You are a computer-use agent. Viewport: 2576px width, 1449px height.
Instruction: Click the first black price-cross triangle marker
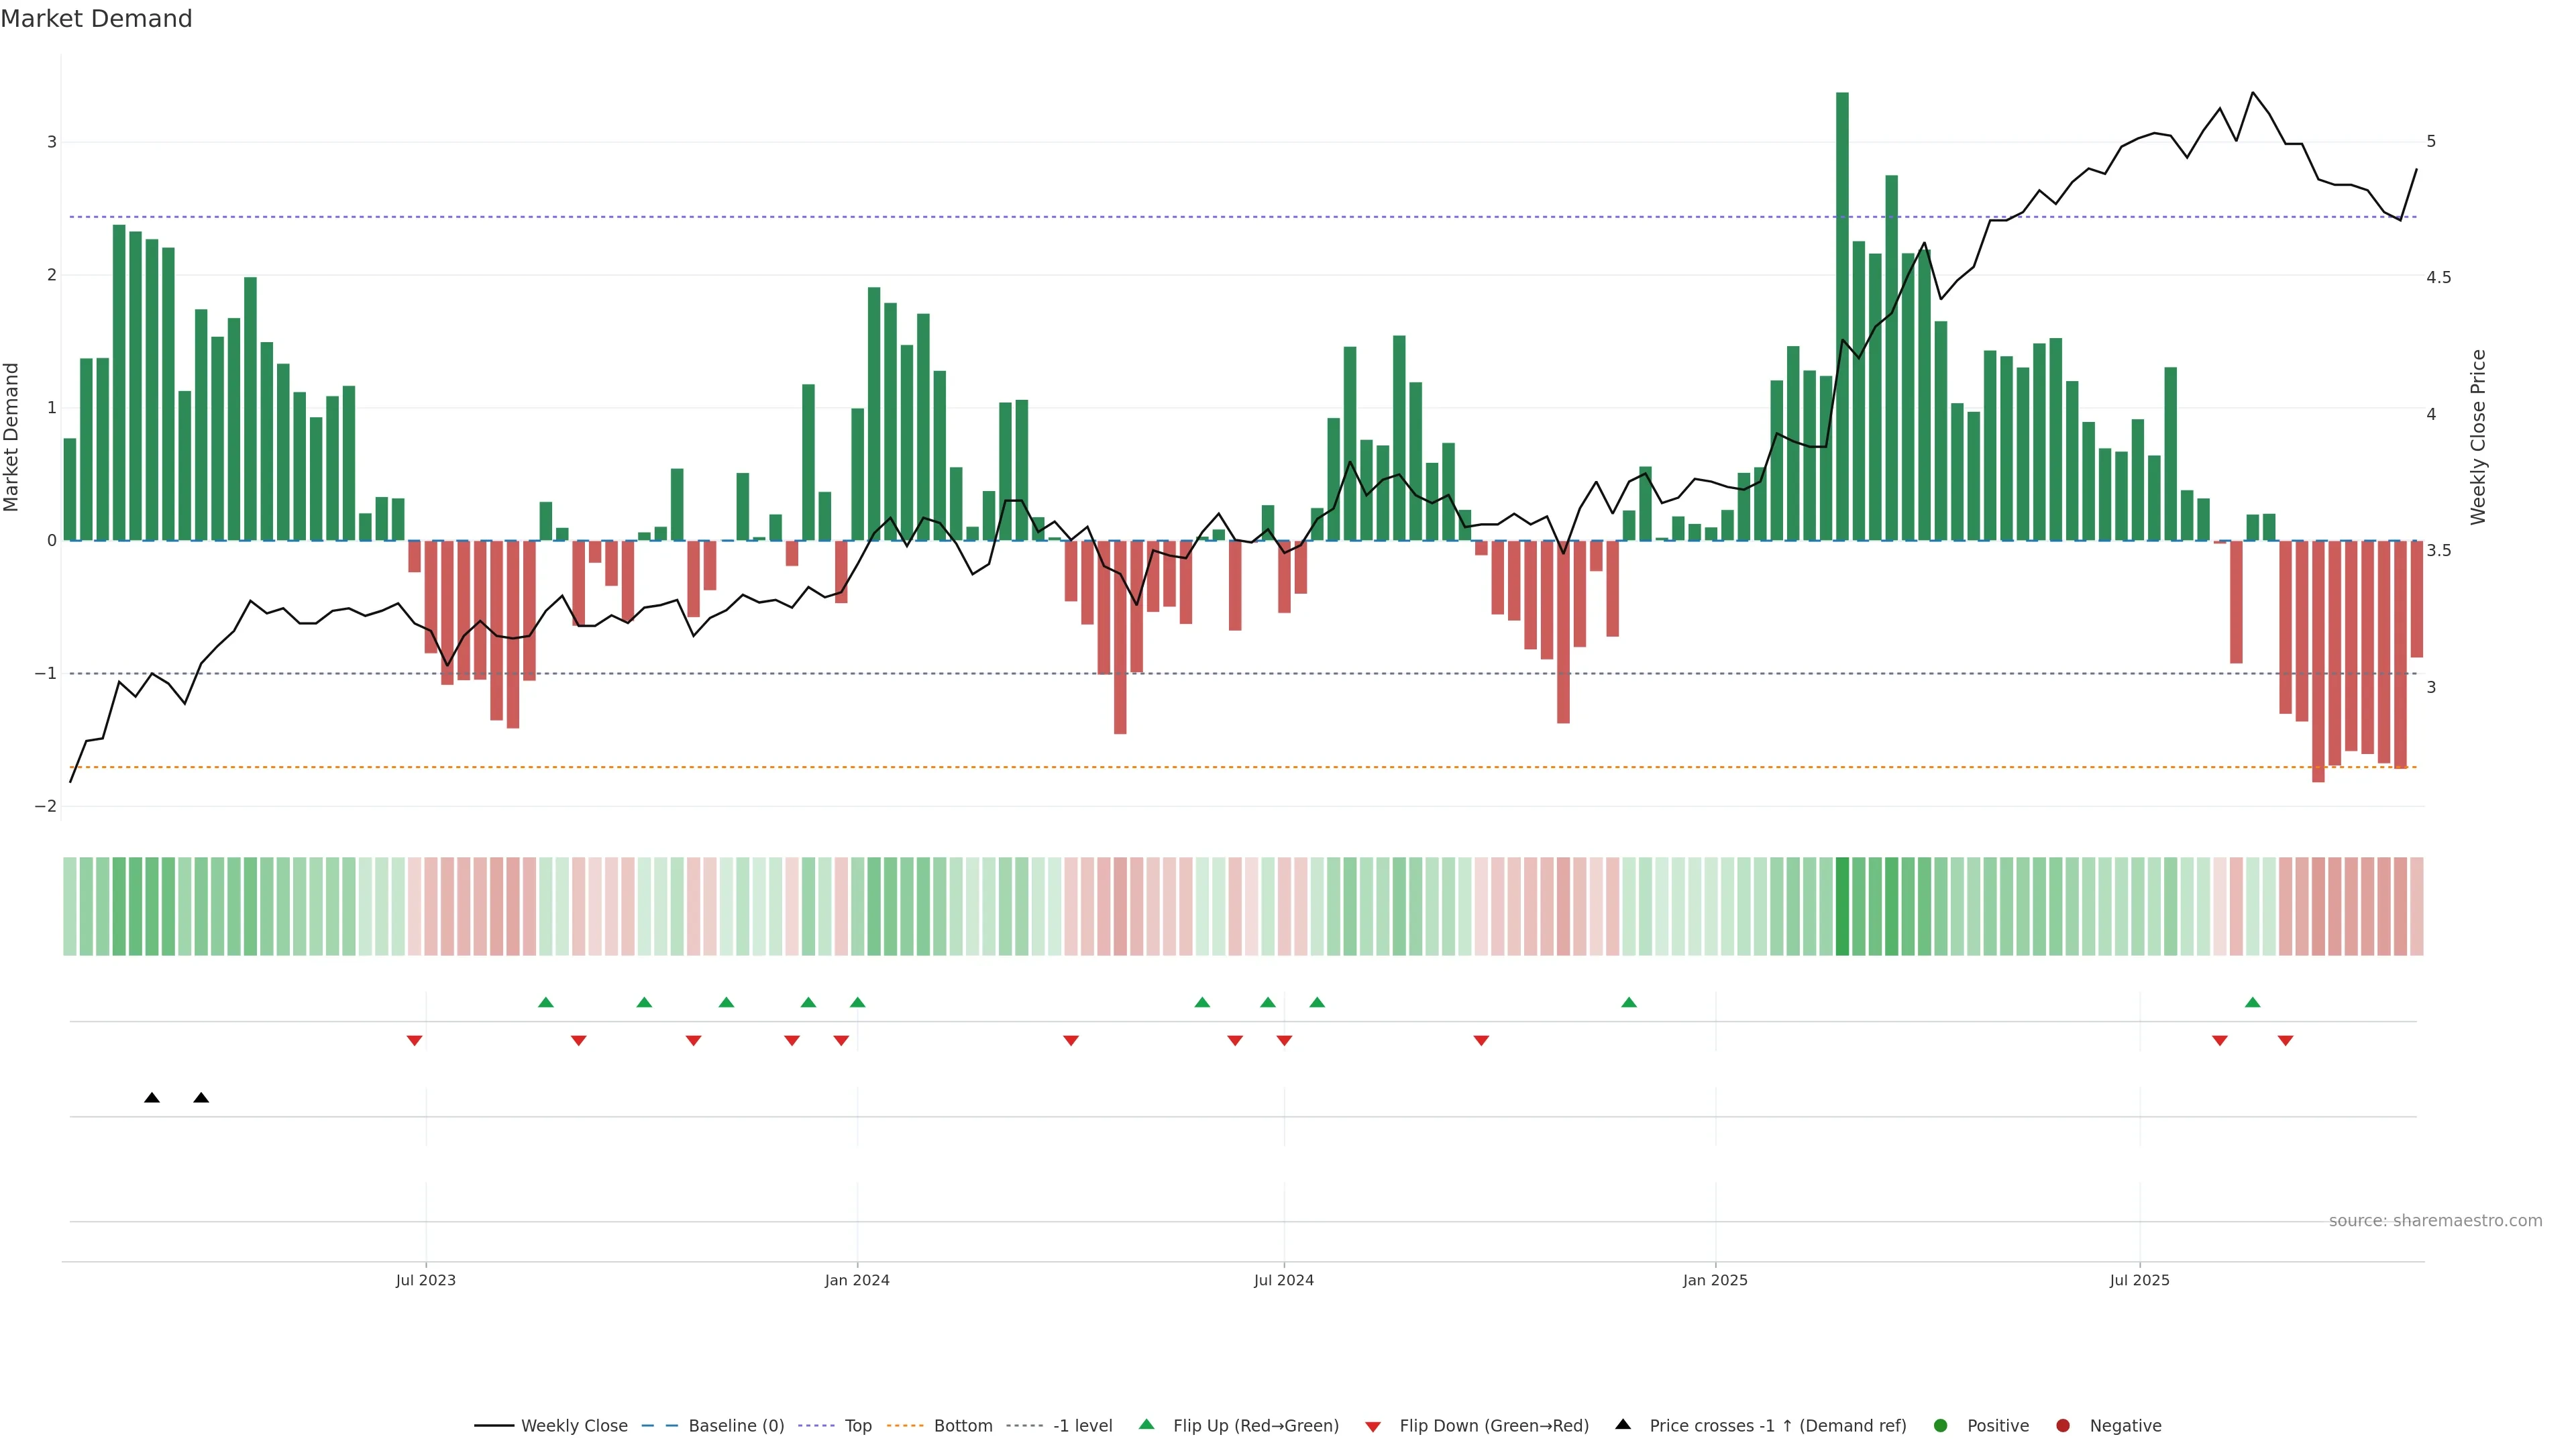pos(152,1098)
